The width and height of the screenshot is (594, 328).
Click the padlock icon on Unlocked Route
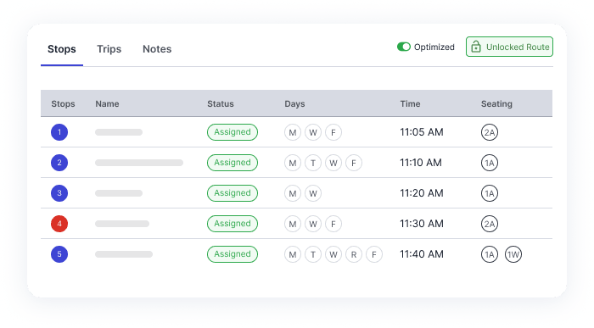(476, 47)
